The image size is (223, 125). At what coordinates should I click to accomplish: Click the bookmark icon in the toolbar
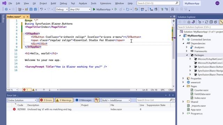(172, 9)
